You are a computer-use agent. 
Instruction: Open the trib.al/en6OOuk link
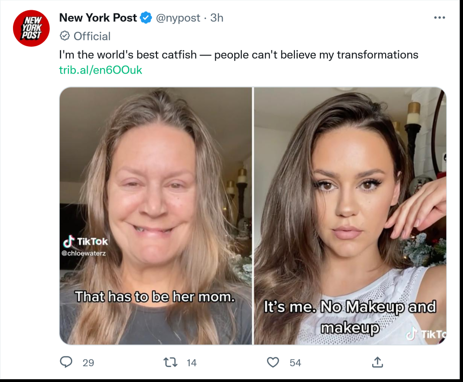[x=100, y=70]
